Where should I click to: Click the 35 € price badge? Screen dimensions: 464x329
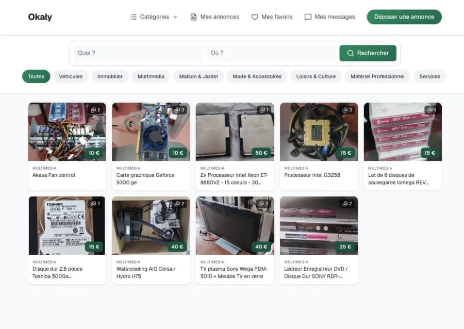(345, 246)
